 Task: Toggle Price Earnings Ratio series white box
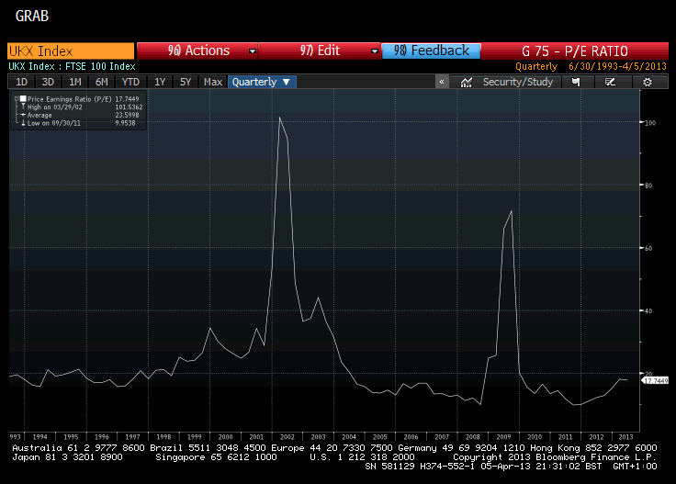pos(22,98)
